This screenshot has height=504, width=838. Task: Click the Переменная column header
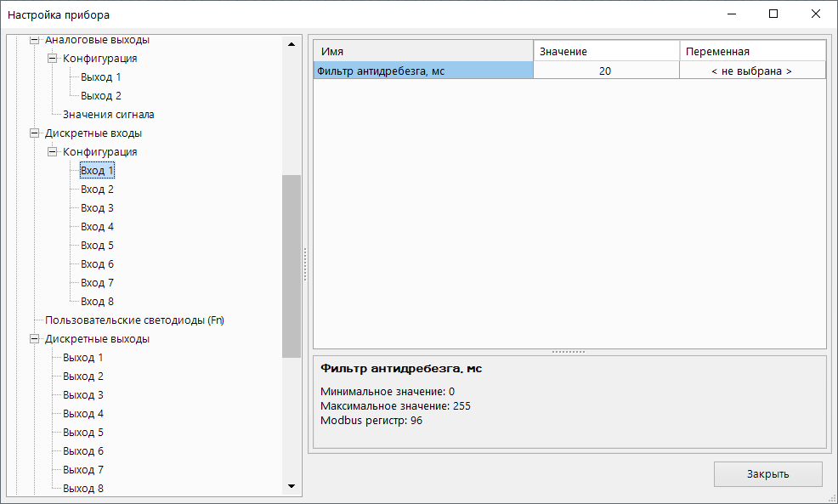(751, 52)
